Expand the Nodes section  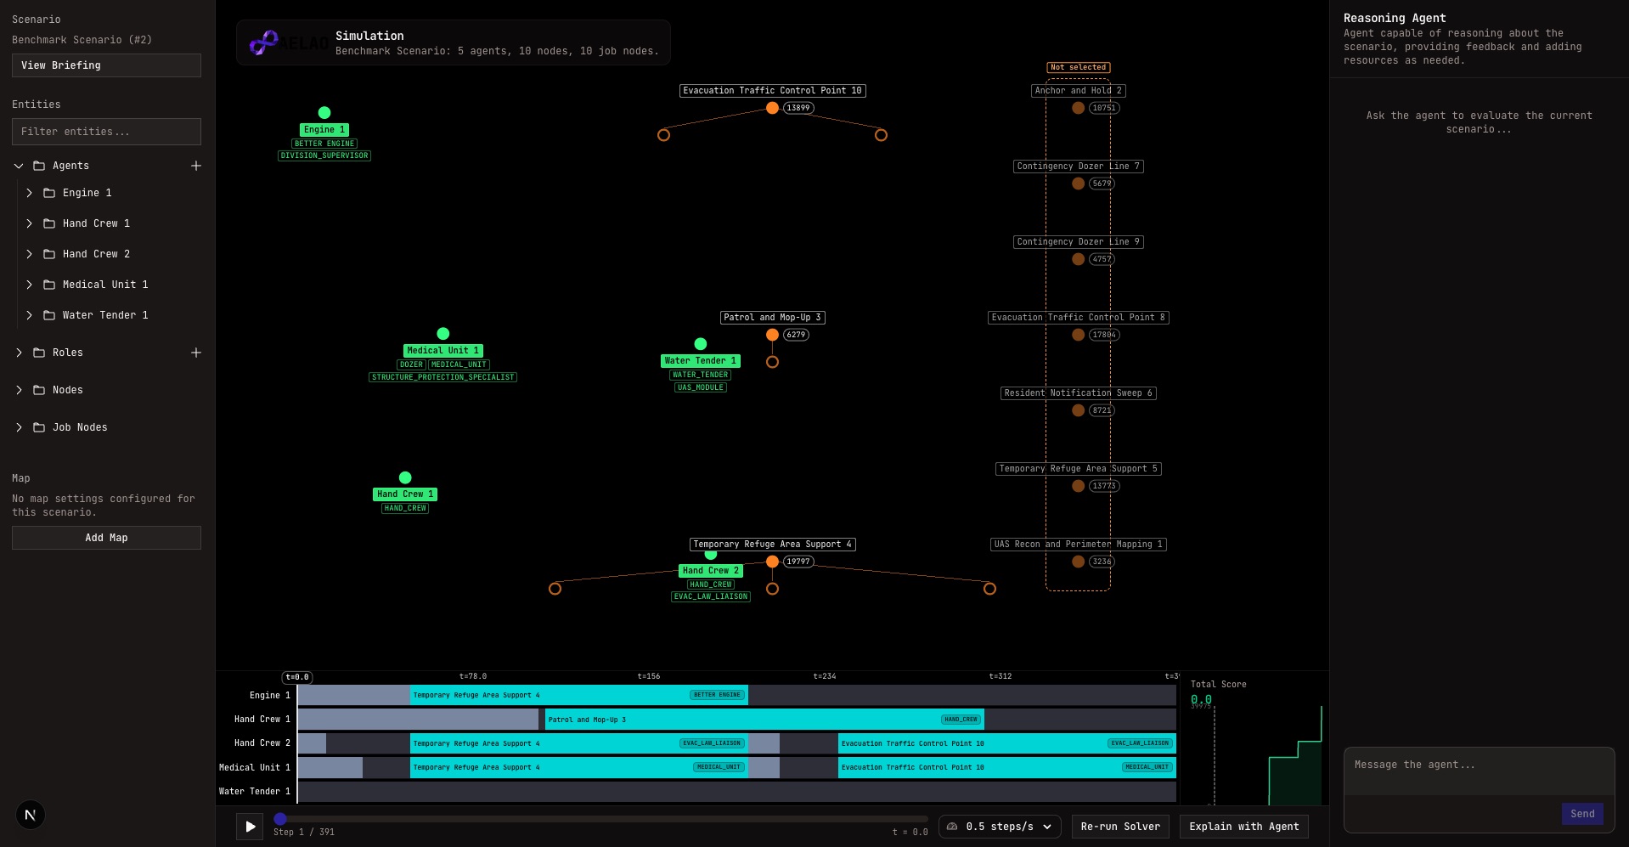pos(19,390)
